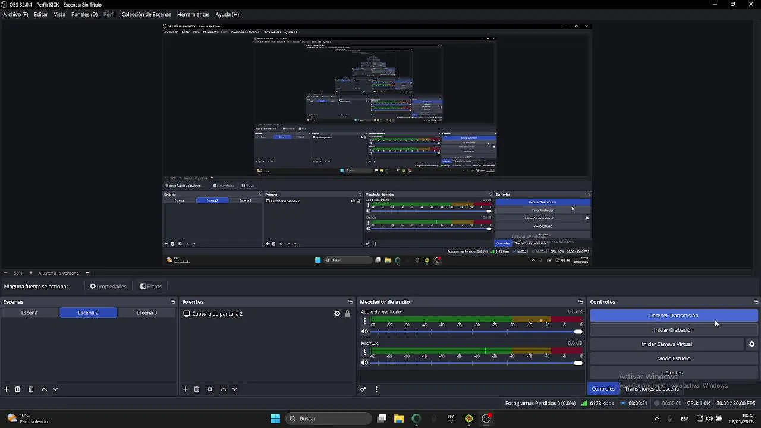This screenshot has height=428, width=761.
Task: Open scene filters icon in Escenas toolbar
Action: [31, 389]
